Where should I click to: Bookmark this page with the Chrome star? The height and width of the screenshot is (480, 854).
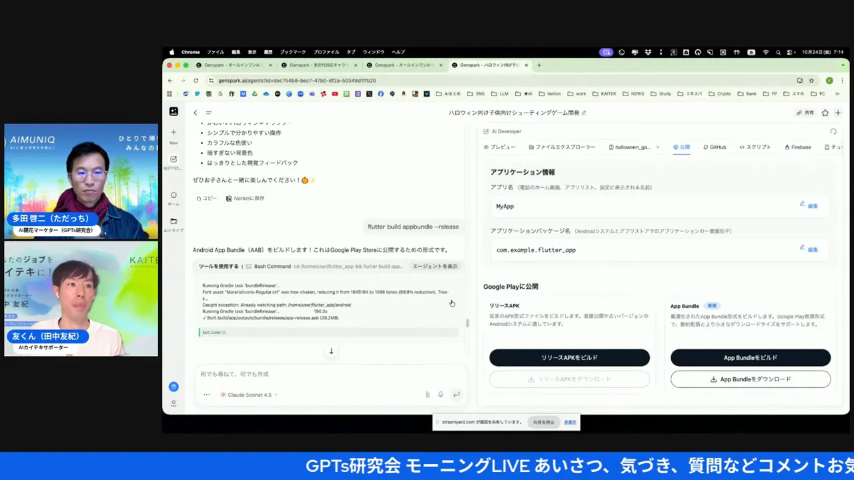pyautogui.click(x=812, y=81)
